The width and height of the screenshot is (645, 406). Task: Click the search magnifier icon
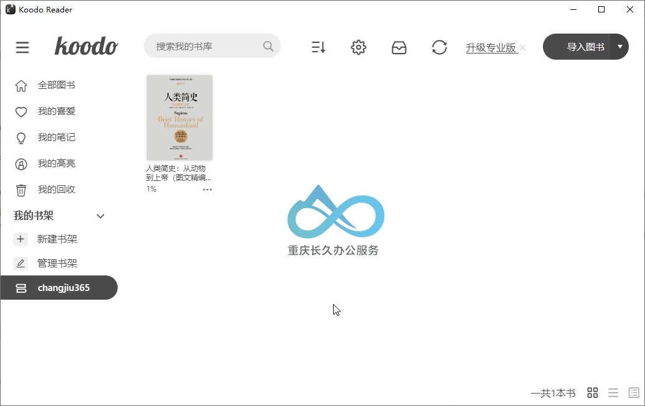point(268,46)
